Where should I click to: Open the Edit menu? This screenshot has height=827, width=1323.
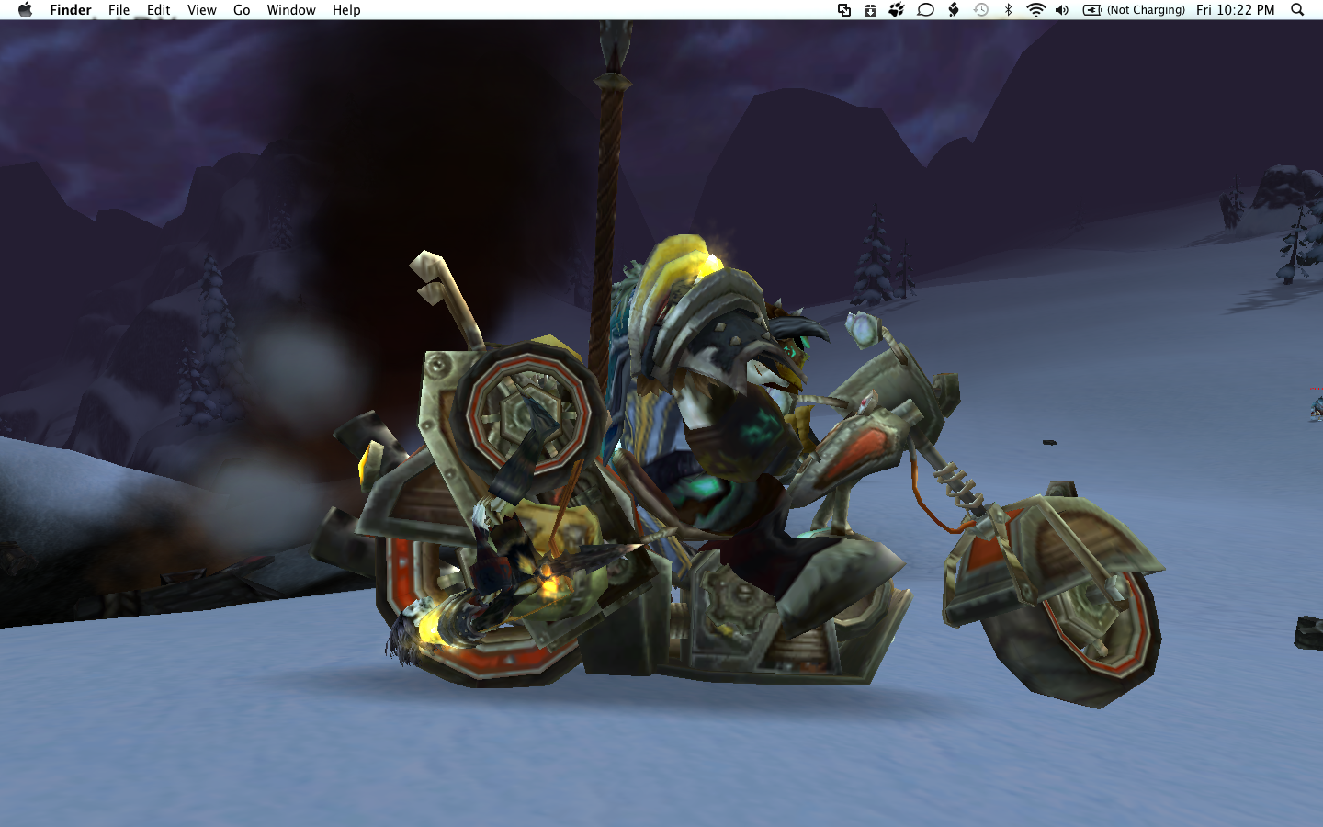[158, 10]
